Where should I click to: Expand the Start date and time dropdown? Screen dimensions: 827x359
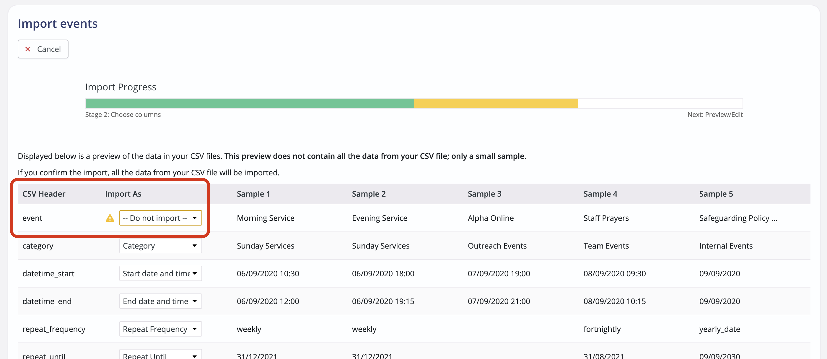pyautogui.click(x=160, y=273)
